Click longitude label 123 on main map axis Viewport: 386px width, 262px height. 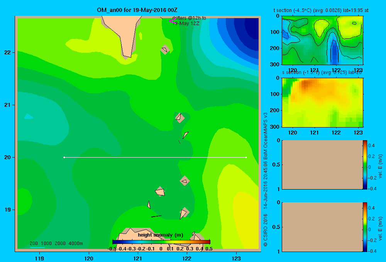click(x=236, y=258)
